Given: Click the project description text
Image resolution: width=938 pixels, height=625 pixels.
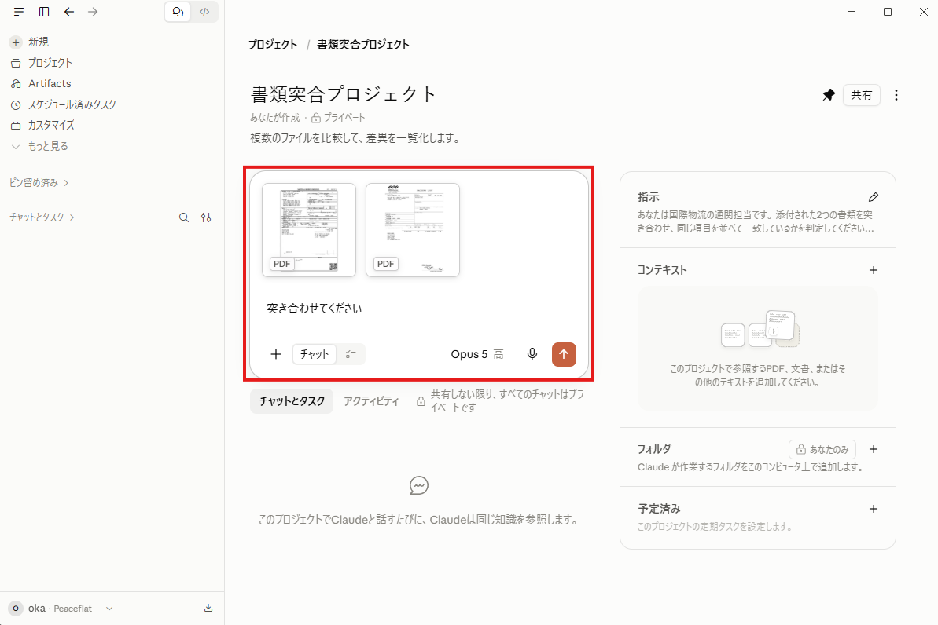Looking at the screenshot, I should tap(356, 139).
